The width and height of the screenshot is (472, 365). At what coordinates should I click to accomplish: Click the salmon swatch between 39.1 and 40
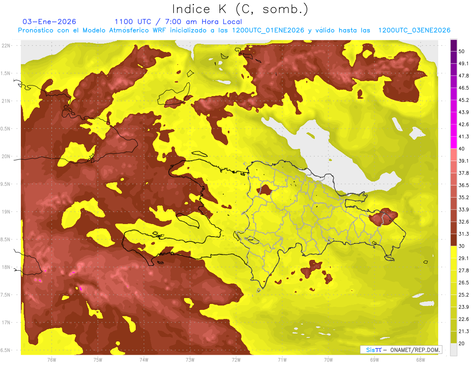pos(454,155)
